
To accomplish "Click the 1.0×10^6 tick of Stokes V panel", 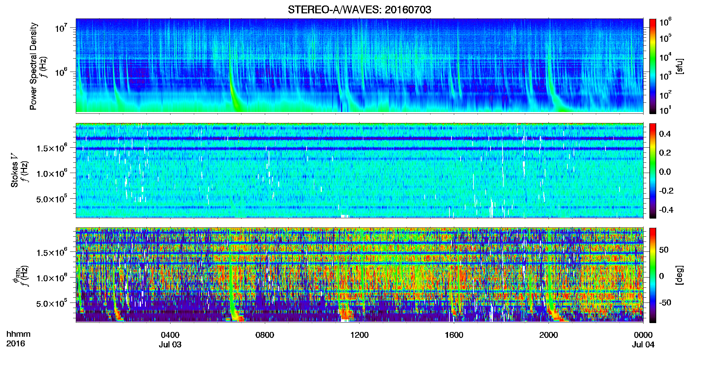I will 52,173.
